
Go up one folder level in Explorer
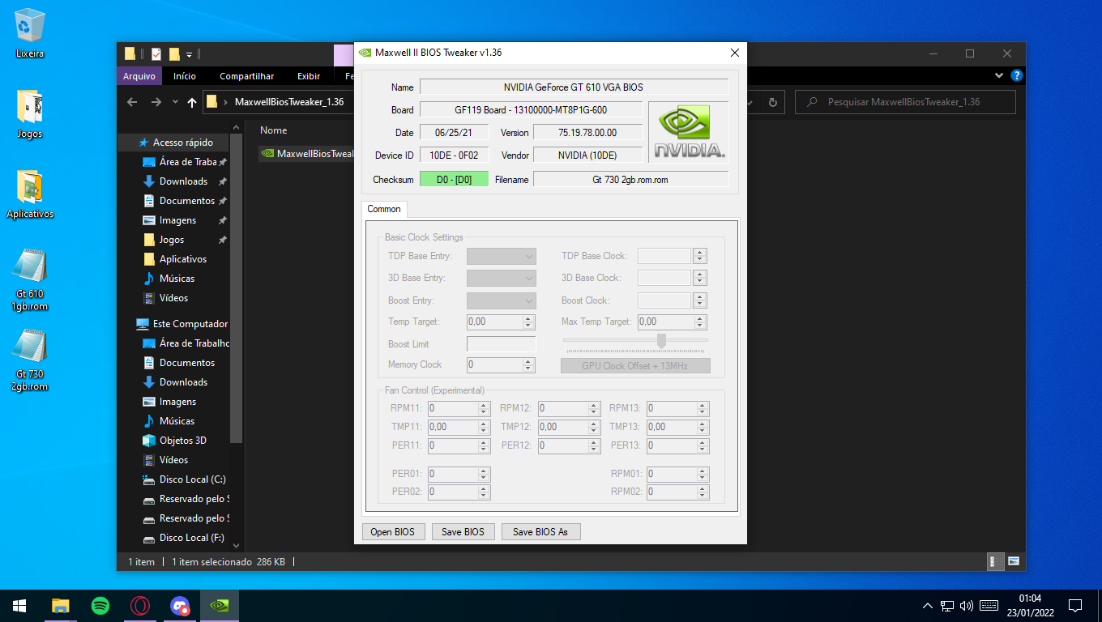pos(192,102)
